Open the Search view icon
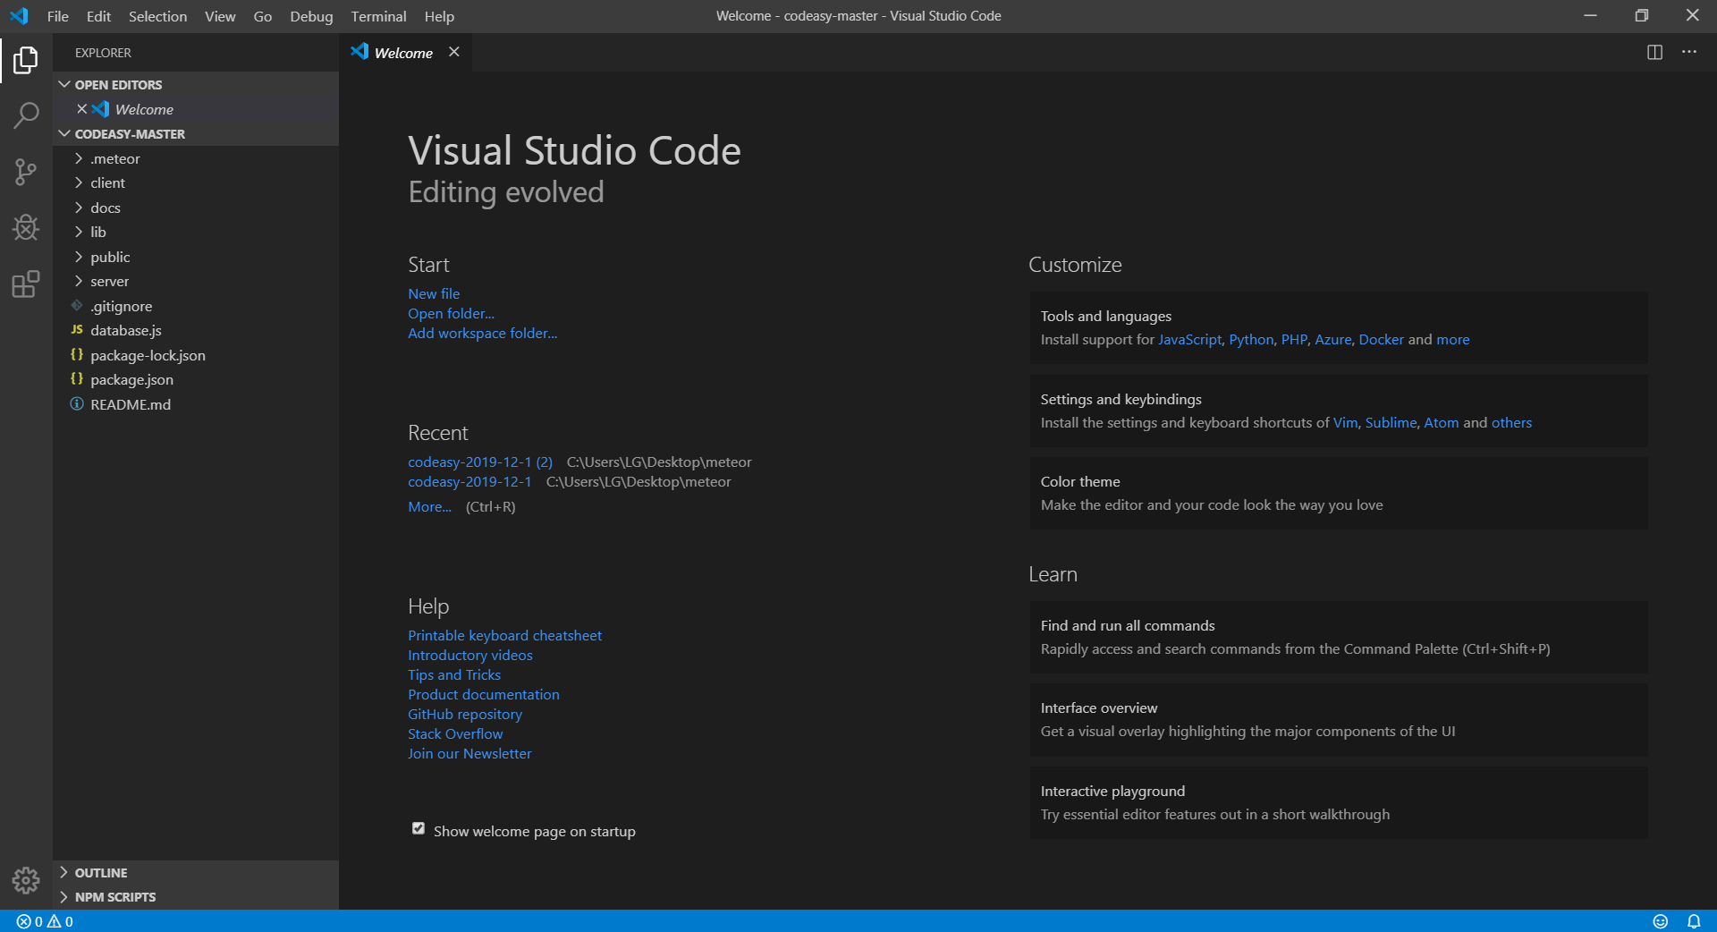This screenshot has height=932, width=1717. click(x=26, y=115)
